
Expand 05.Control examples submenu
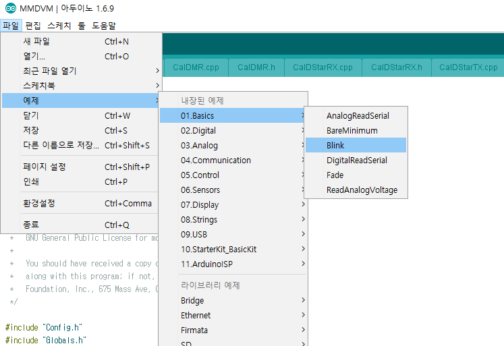coord(233,175)
